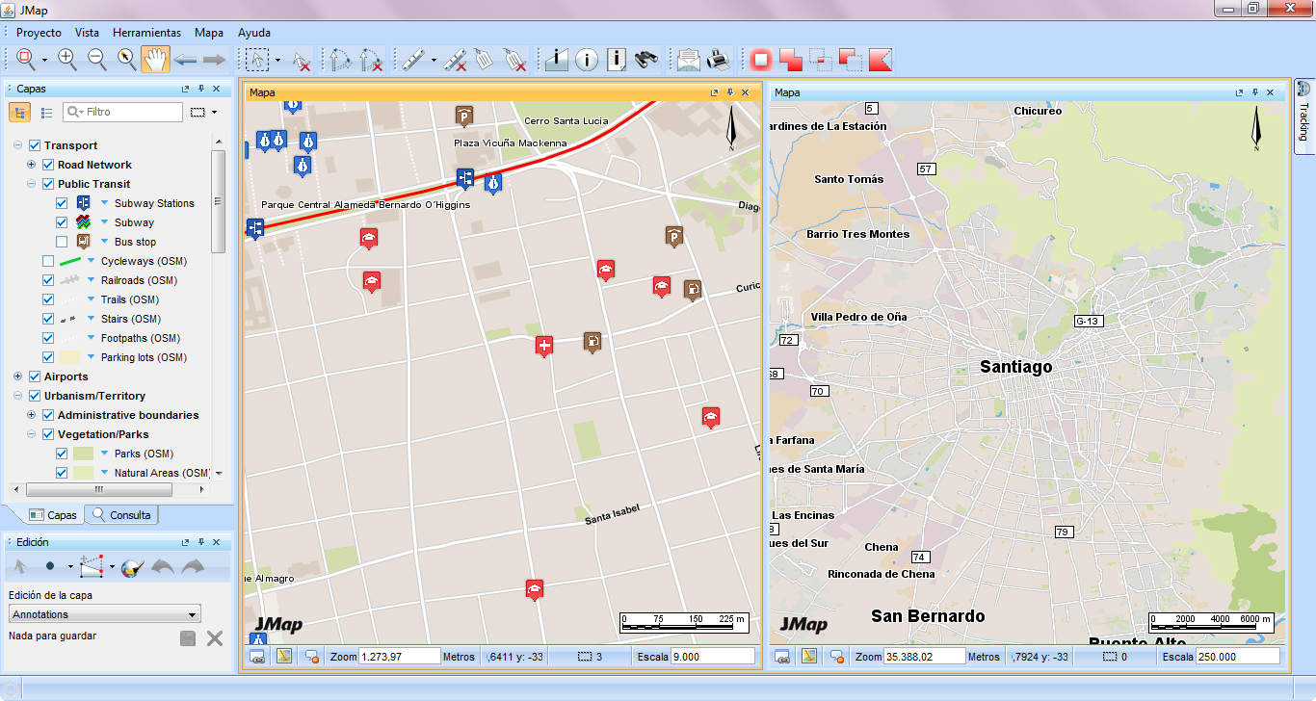This screenshot has height=701, width=1316.
Task: Collapse the Public Transit tree node
Action: [32, 184]
